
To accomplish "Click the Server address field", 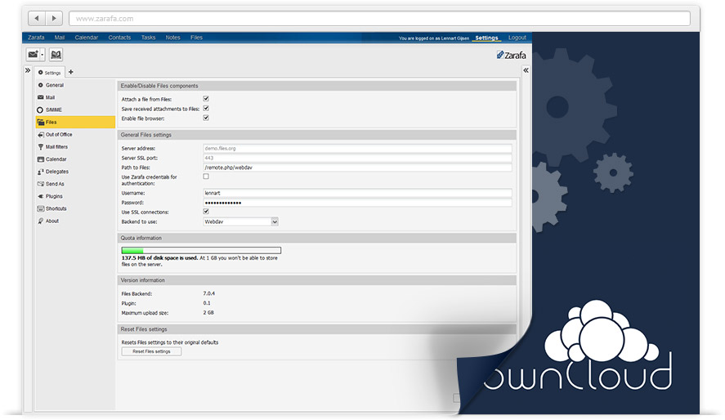I will click(x=357, y=149).
